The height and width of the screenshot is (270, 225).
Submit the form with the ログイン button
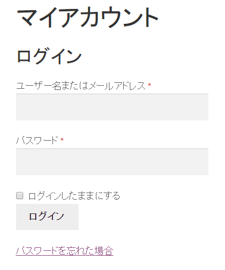point(47,217)
